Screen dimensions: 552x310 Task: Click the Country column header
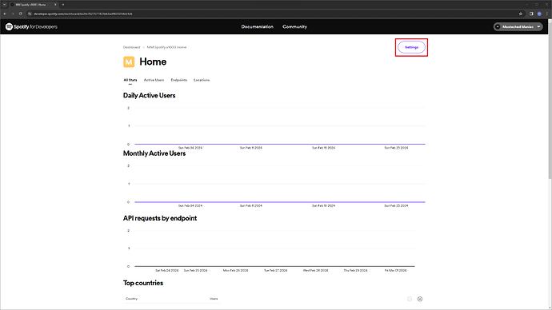132,299
